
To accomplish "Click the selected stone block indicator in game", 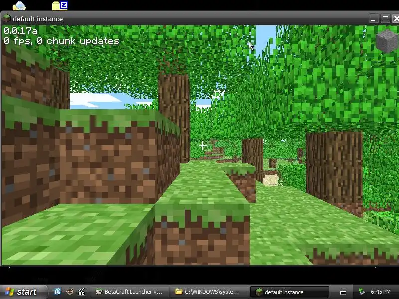I will tap(387, 41).
